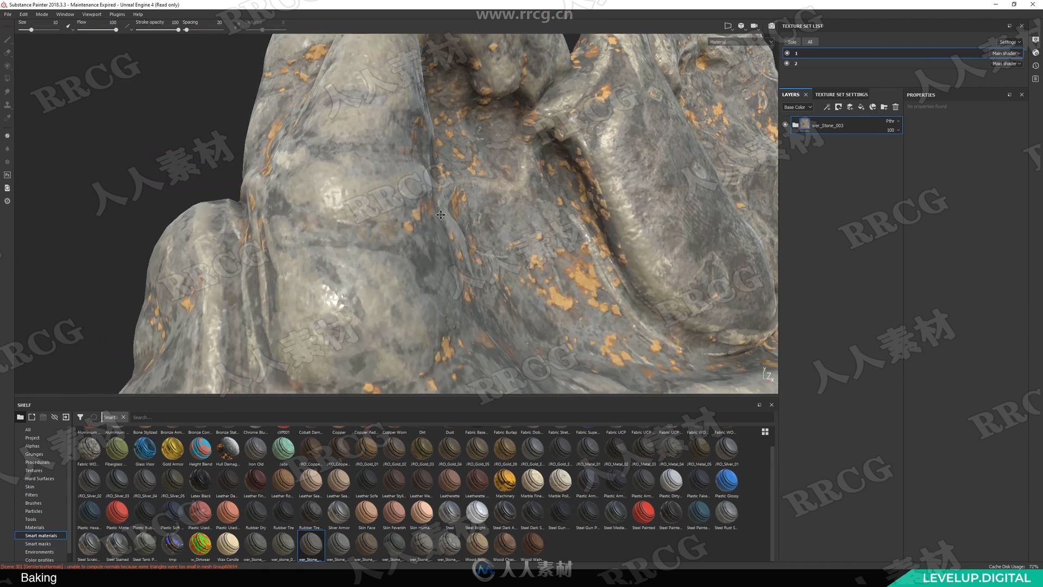
Task: Open the Edit menu
Action: point(23,14)
